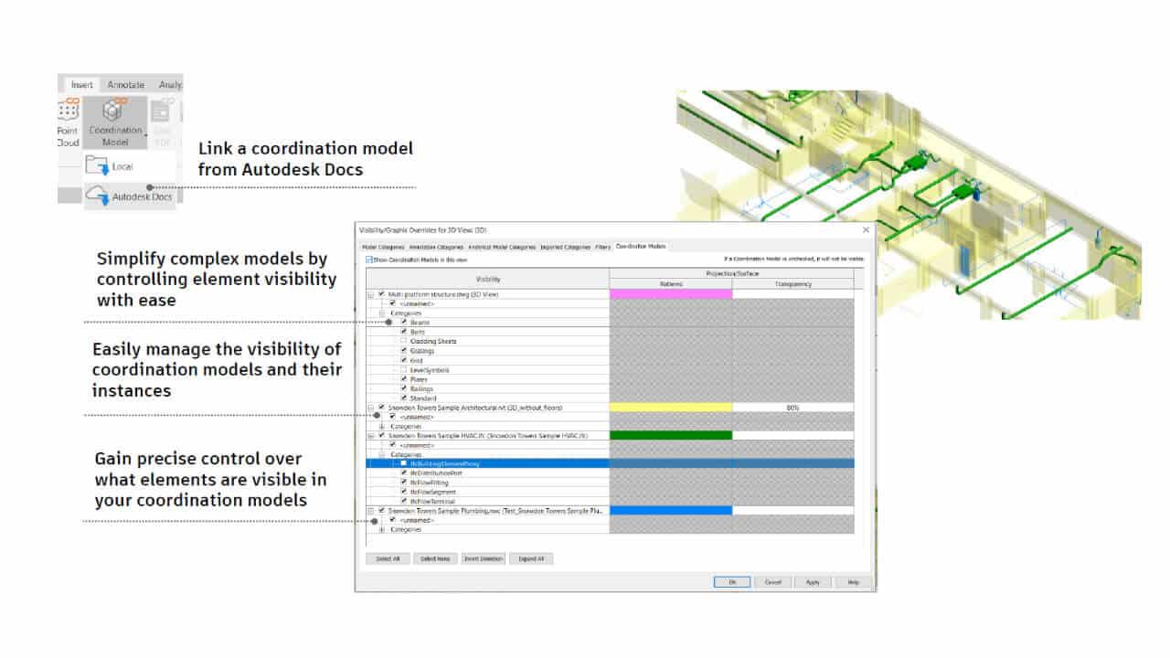This screenshot has width=1170, height=658.
Task: Click the Local folder icon
Action: coord(97,165)
